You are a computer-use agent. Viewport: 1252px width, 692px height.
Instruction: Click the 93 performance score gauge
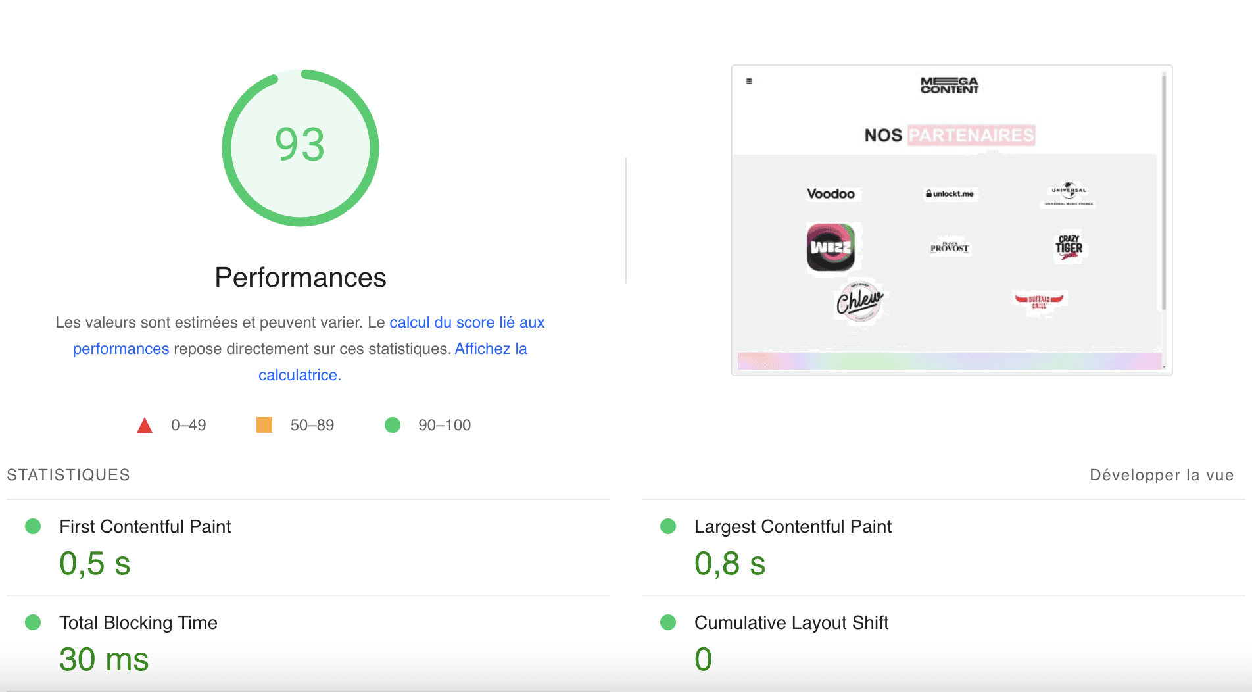[301, 148]
